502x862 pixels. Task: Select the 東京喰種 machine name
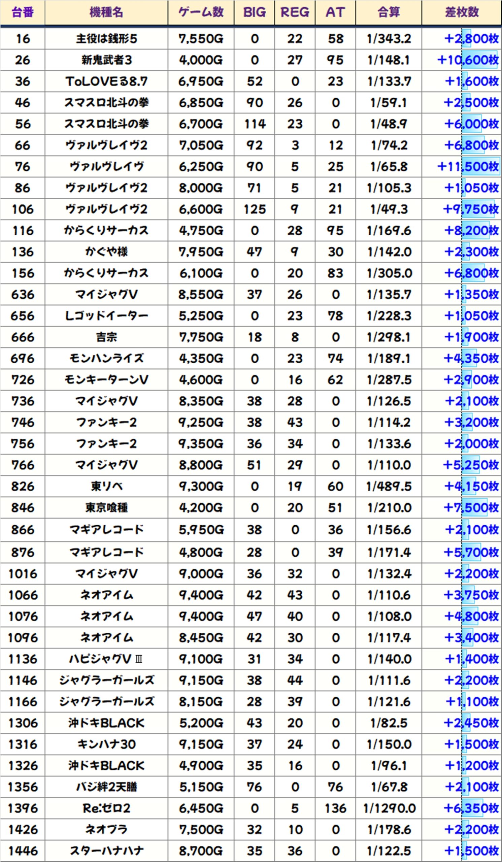click(106, 508)
